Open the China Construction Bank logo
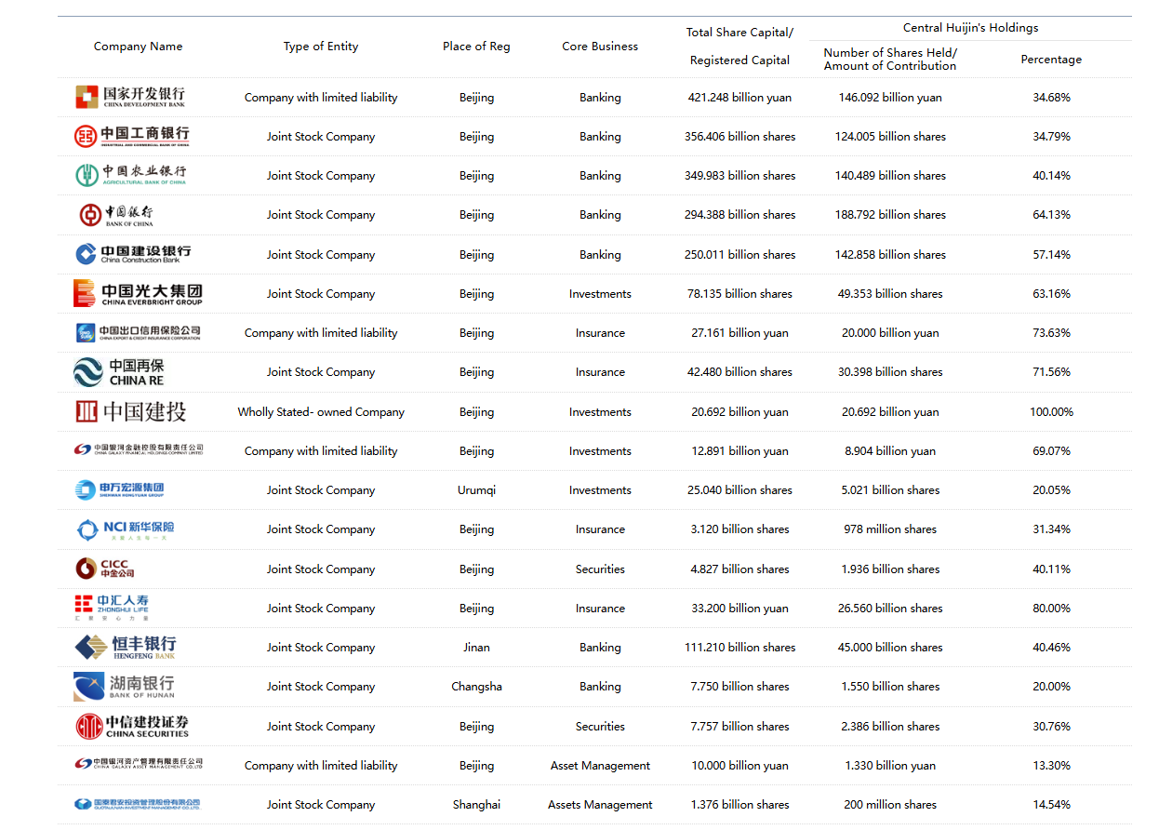 point(133,254)
